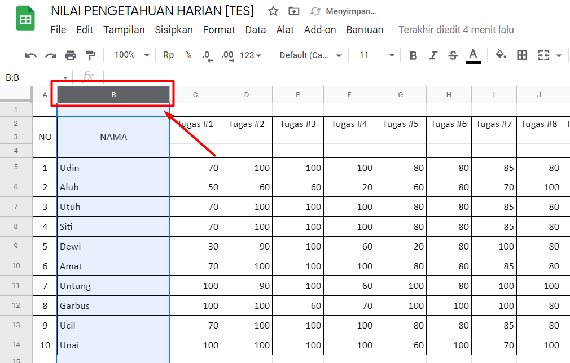The width and height of the screenshot is (570, 363).
Task: Select column B header
Action: coord(113,95)
